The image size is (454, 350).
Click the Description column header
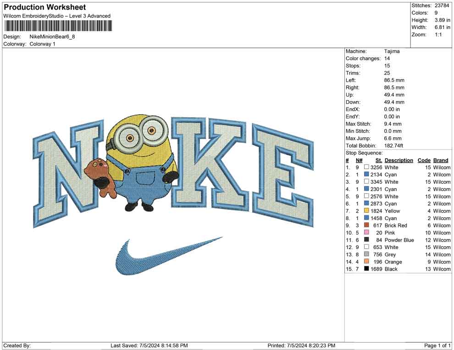point(399,160)
